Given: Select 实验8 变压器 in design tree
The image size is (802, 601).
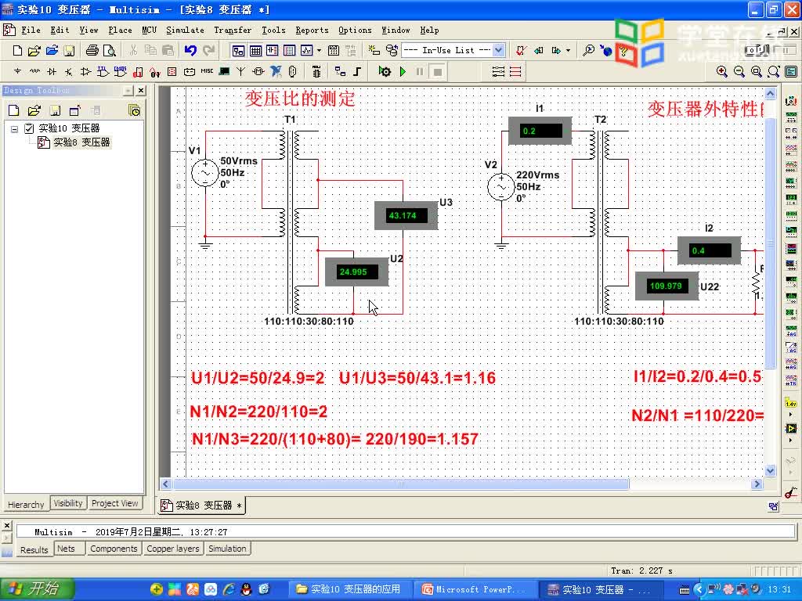Looking at the screenshot, I should pyautogui.click(x=81, y=142).
